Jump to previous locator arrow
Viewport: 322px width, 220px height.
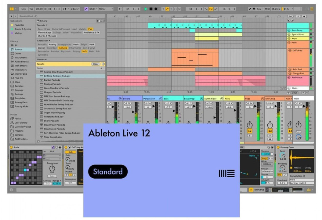point(288,20)
